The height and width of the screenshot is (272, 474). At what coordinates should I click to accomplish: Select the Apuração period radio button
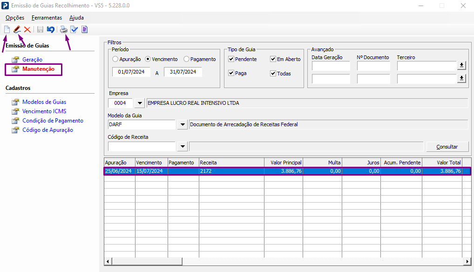[115, 59]
